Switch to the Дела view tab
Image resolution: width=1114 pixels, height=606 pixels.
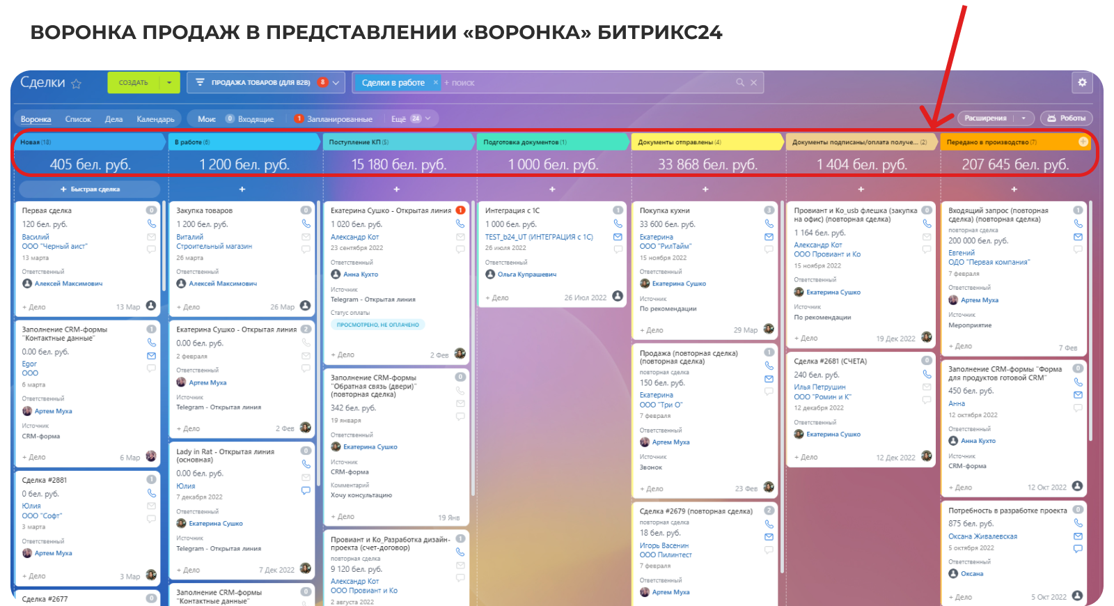point(113,119)
